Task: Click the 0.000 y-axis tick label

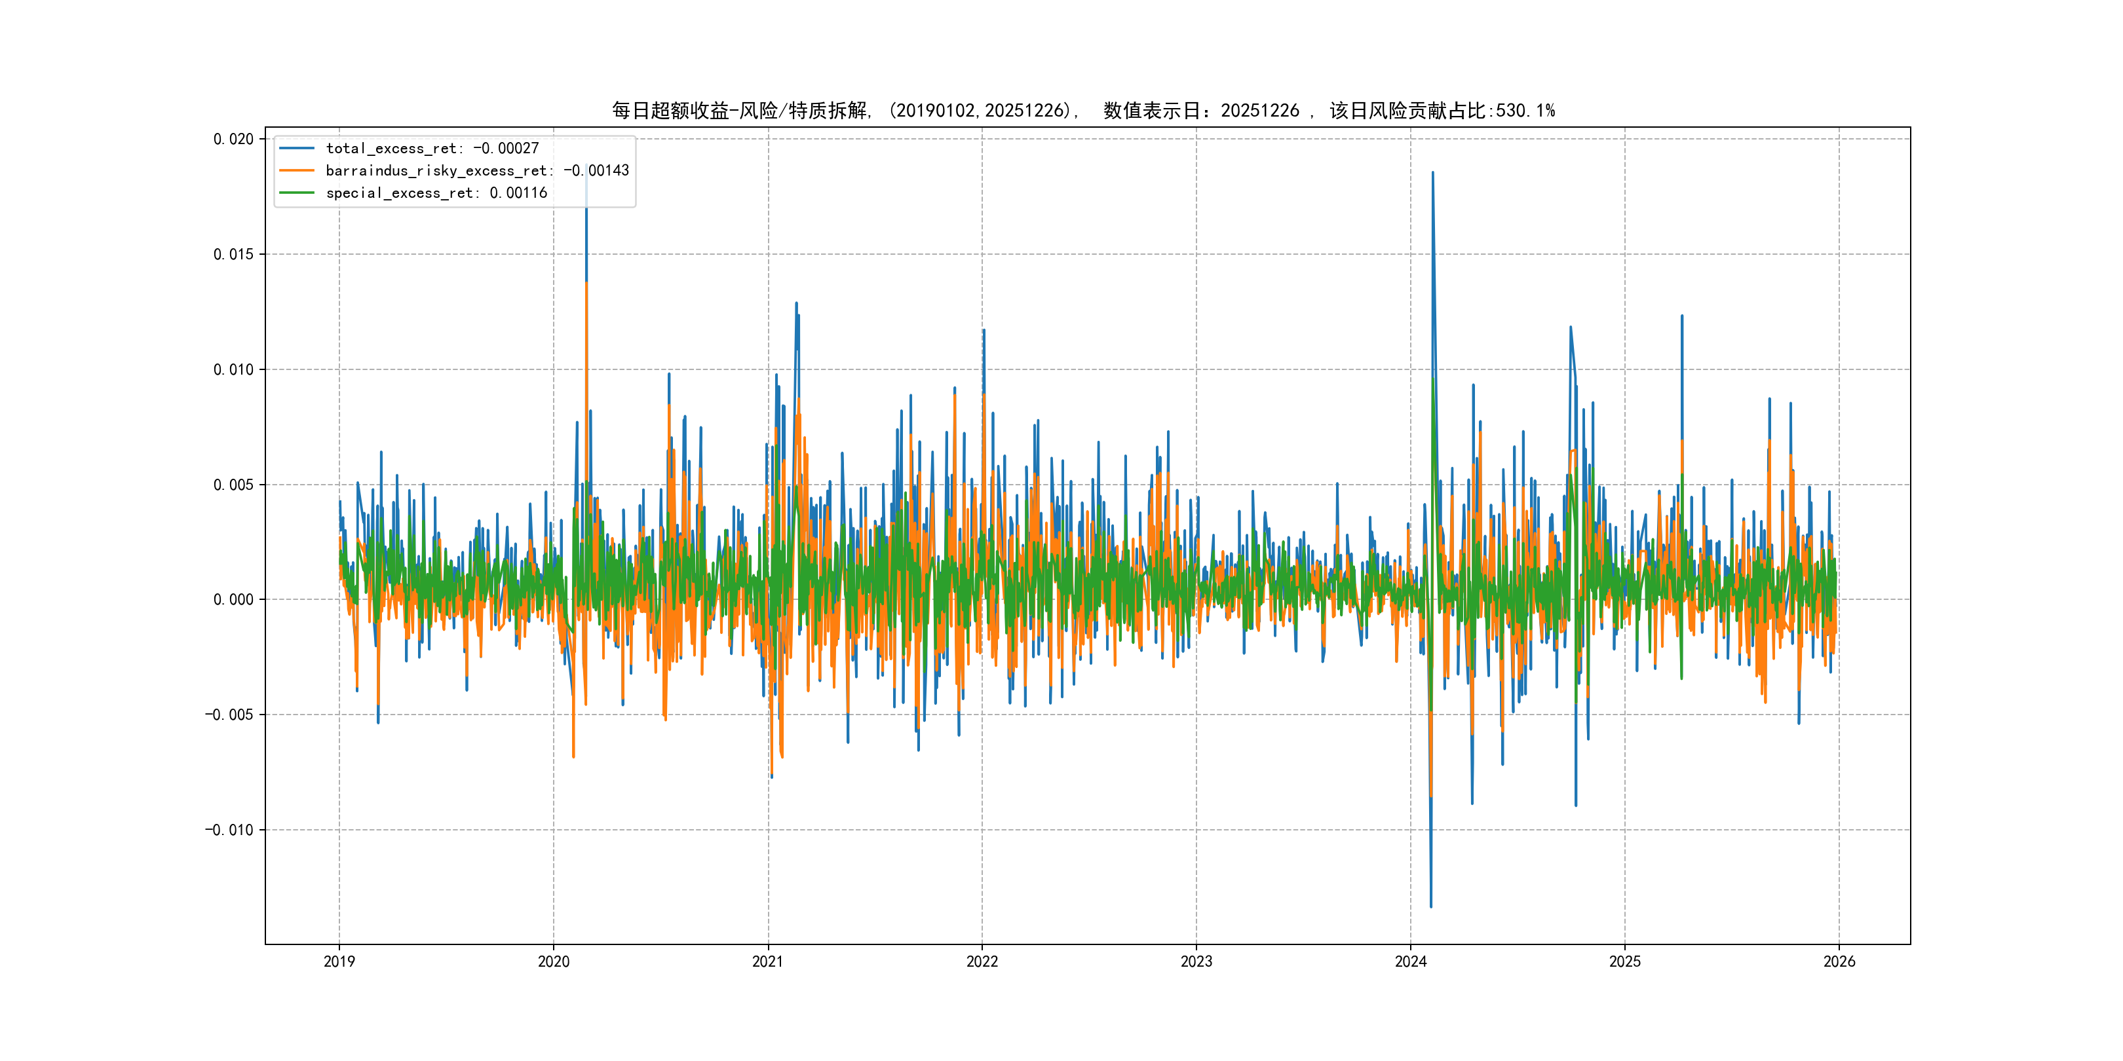Action: (233, 600)
